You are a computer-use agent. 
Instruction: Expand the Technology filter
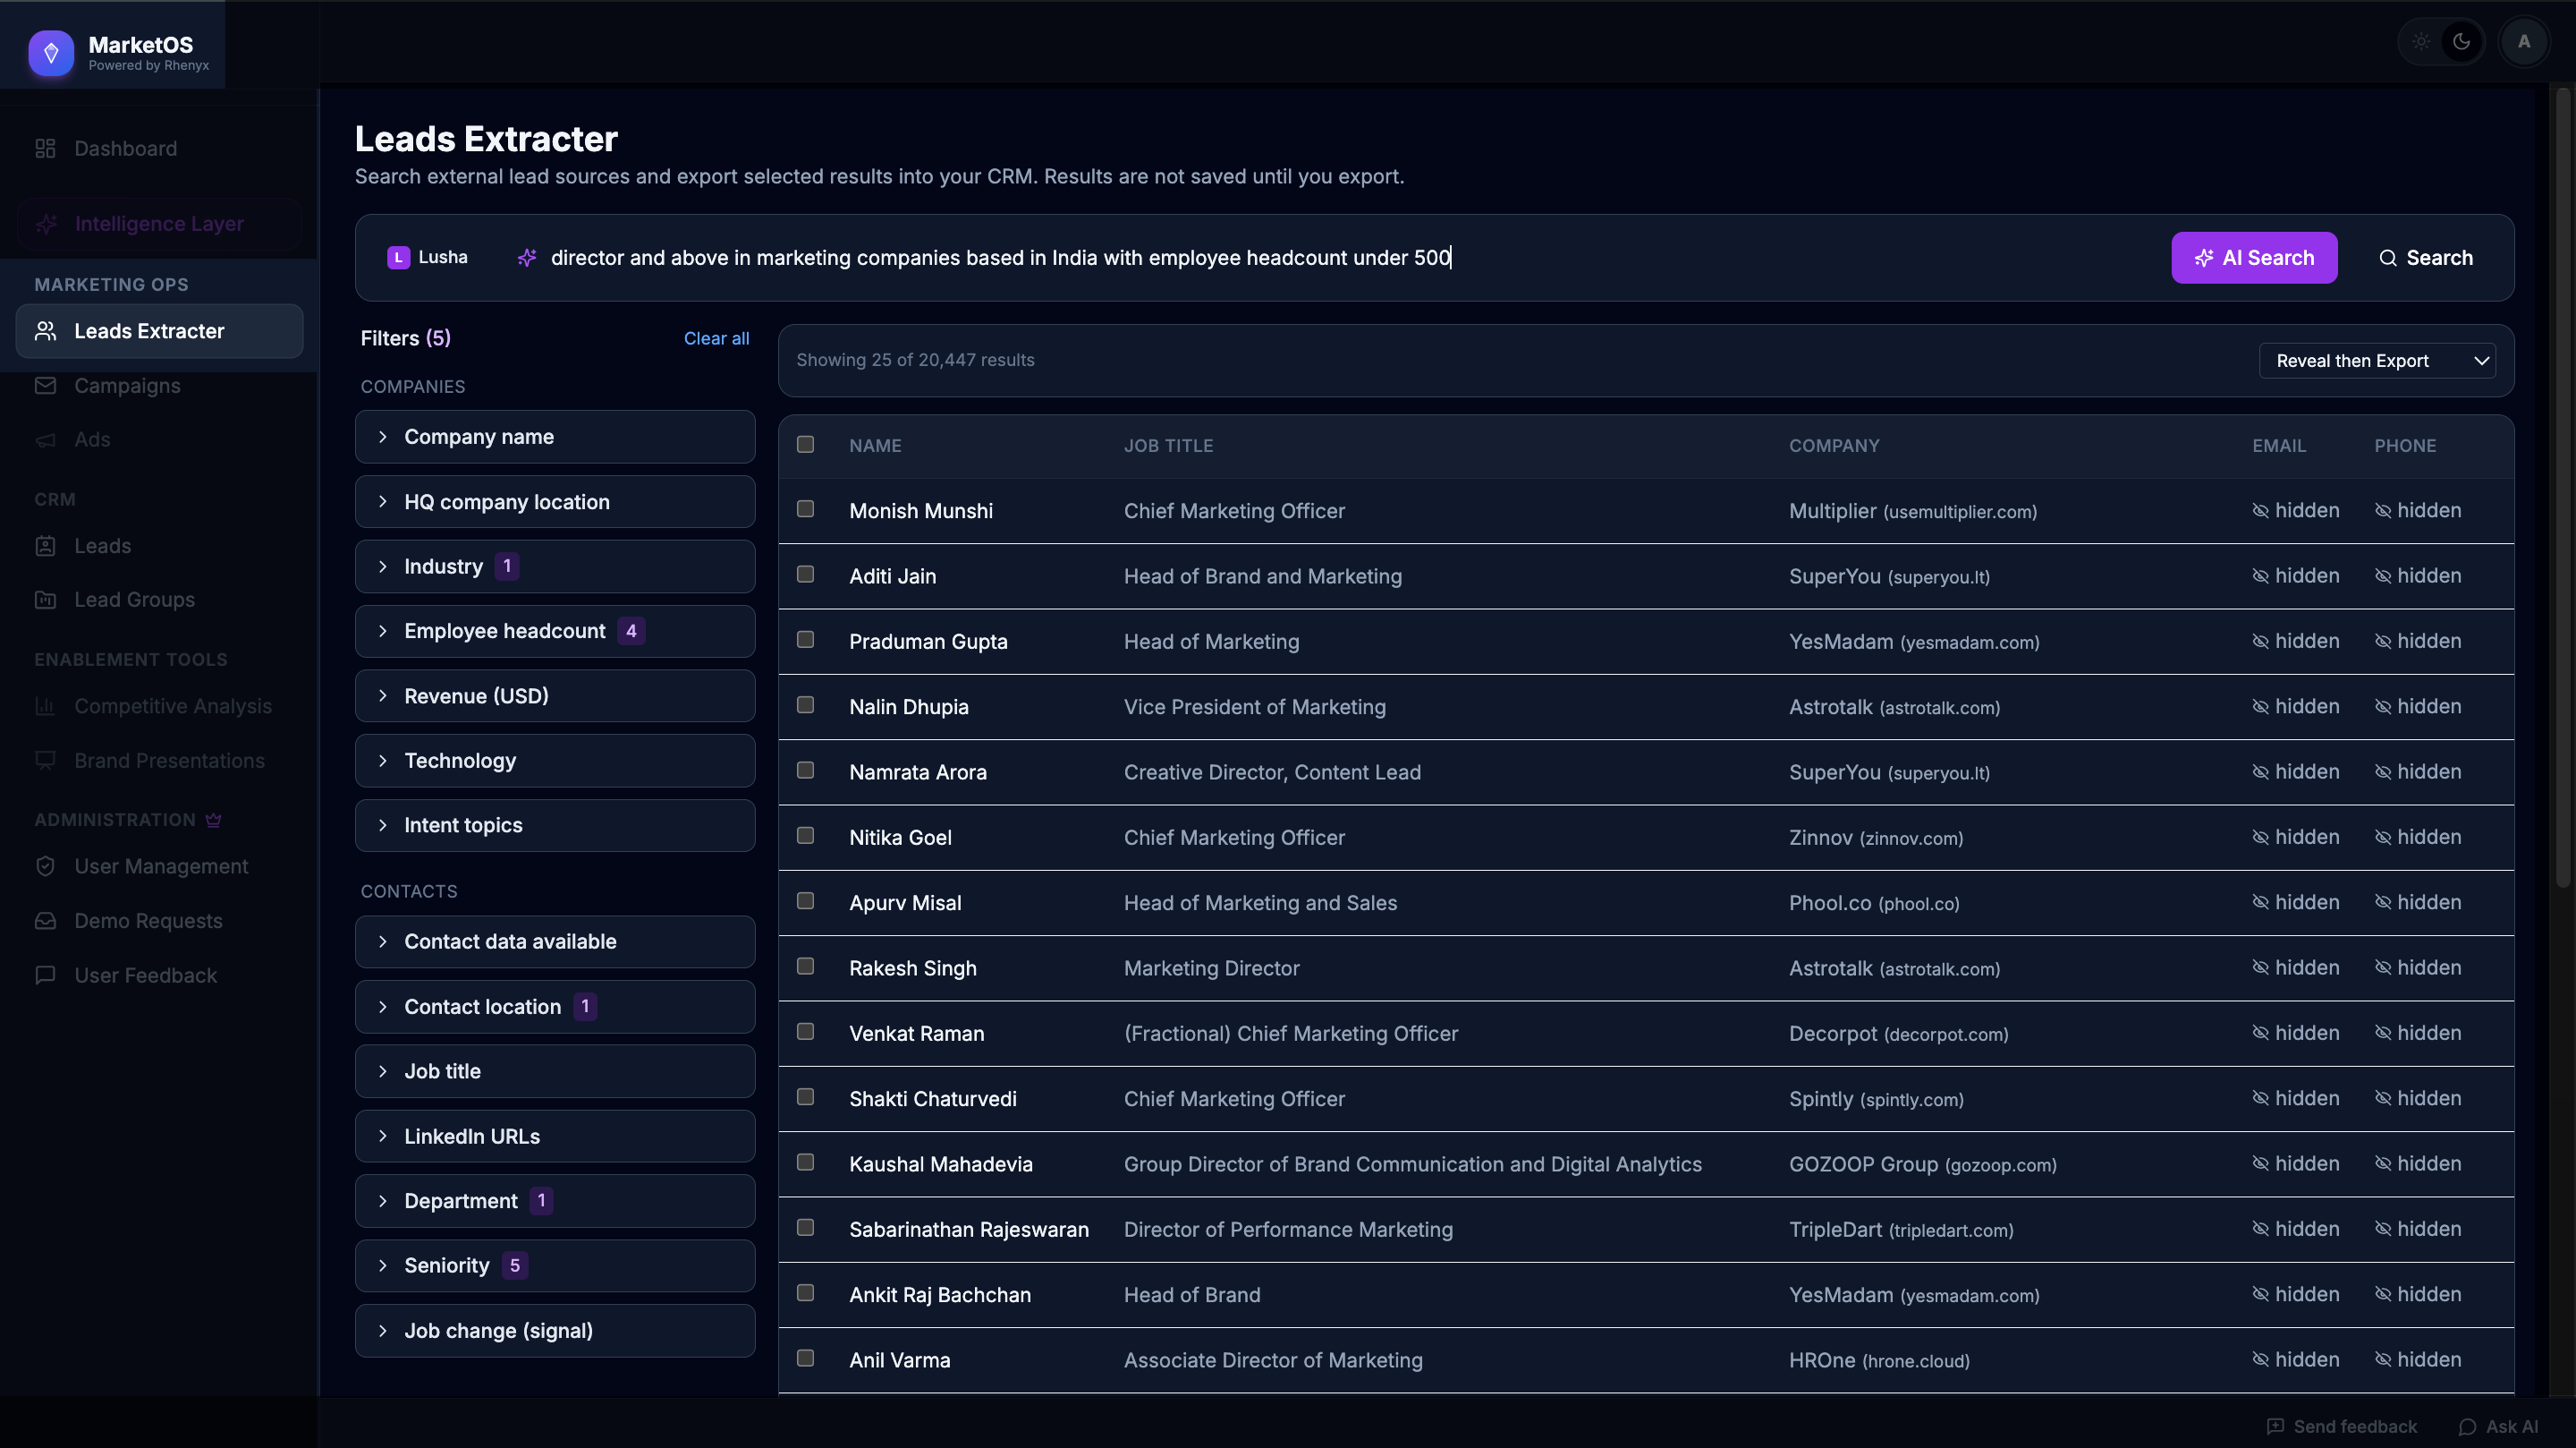555,761
